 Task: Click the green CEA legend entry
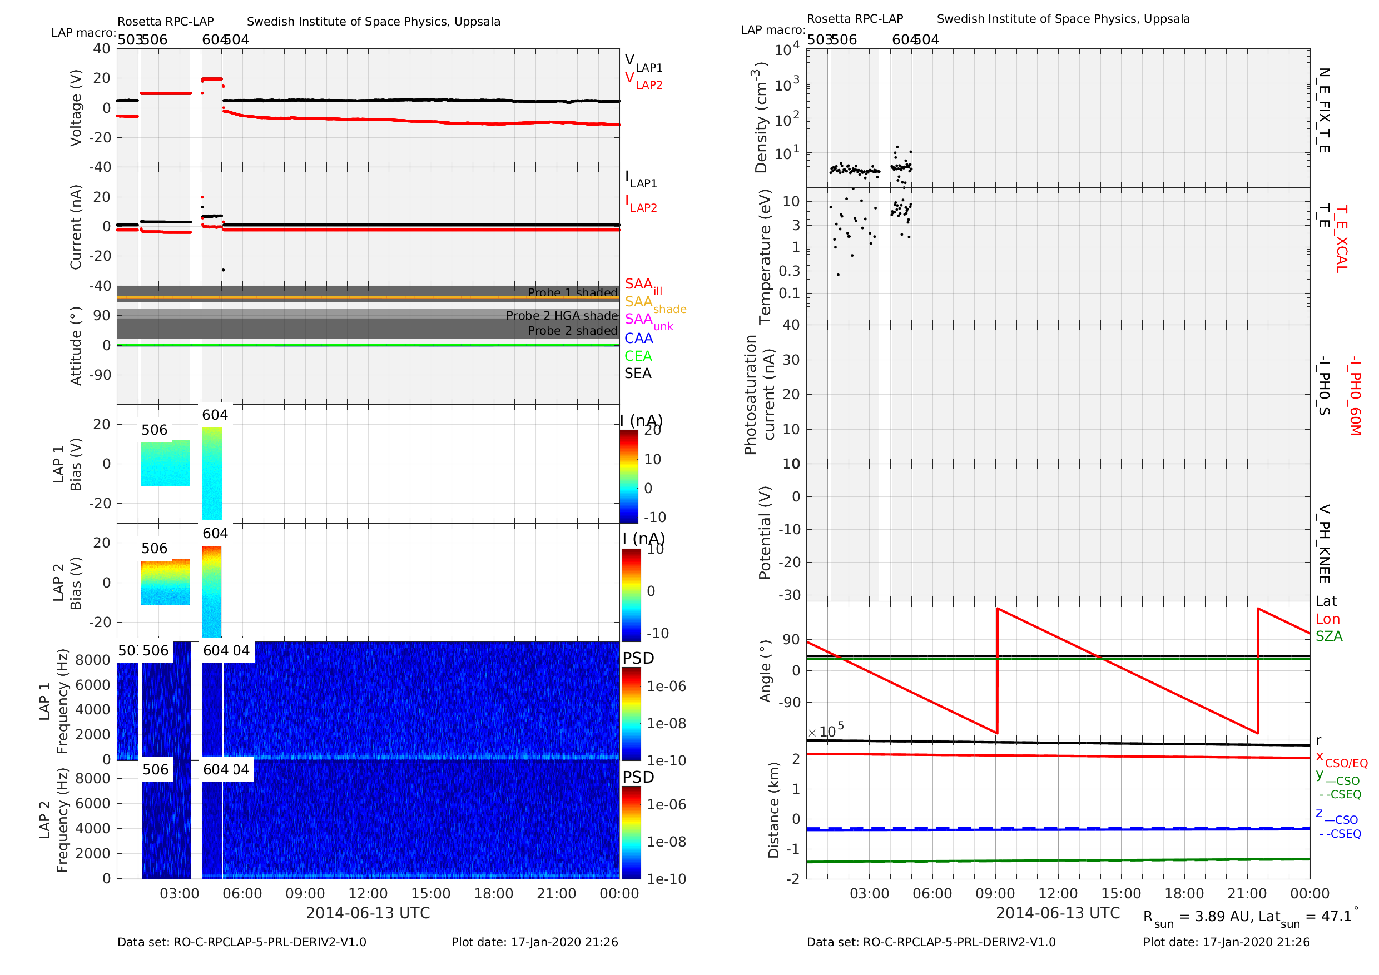click(638, 356)
